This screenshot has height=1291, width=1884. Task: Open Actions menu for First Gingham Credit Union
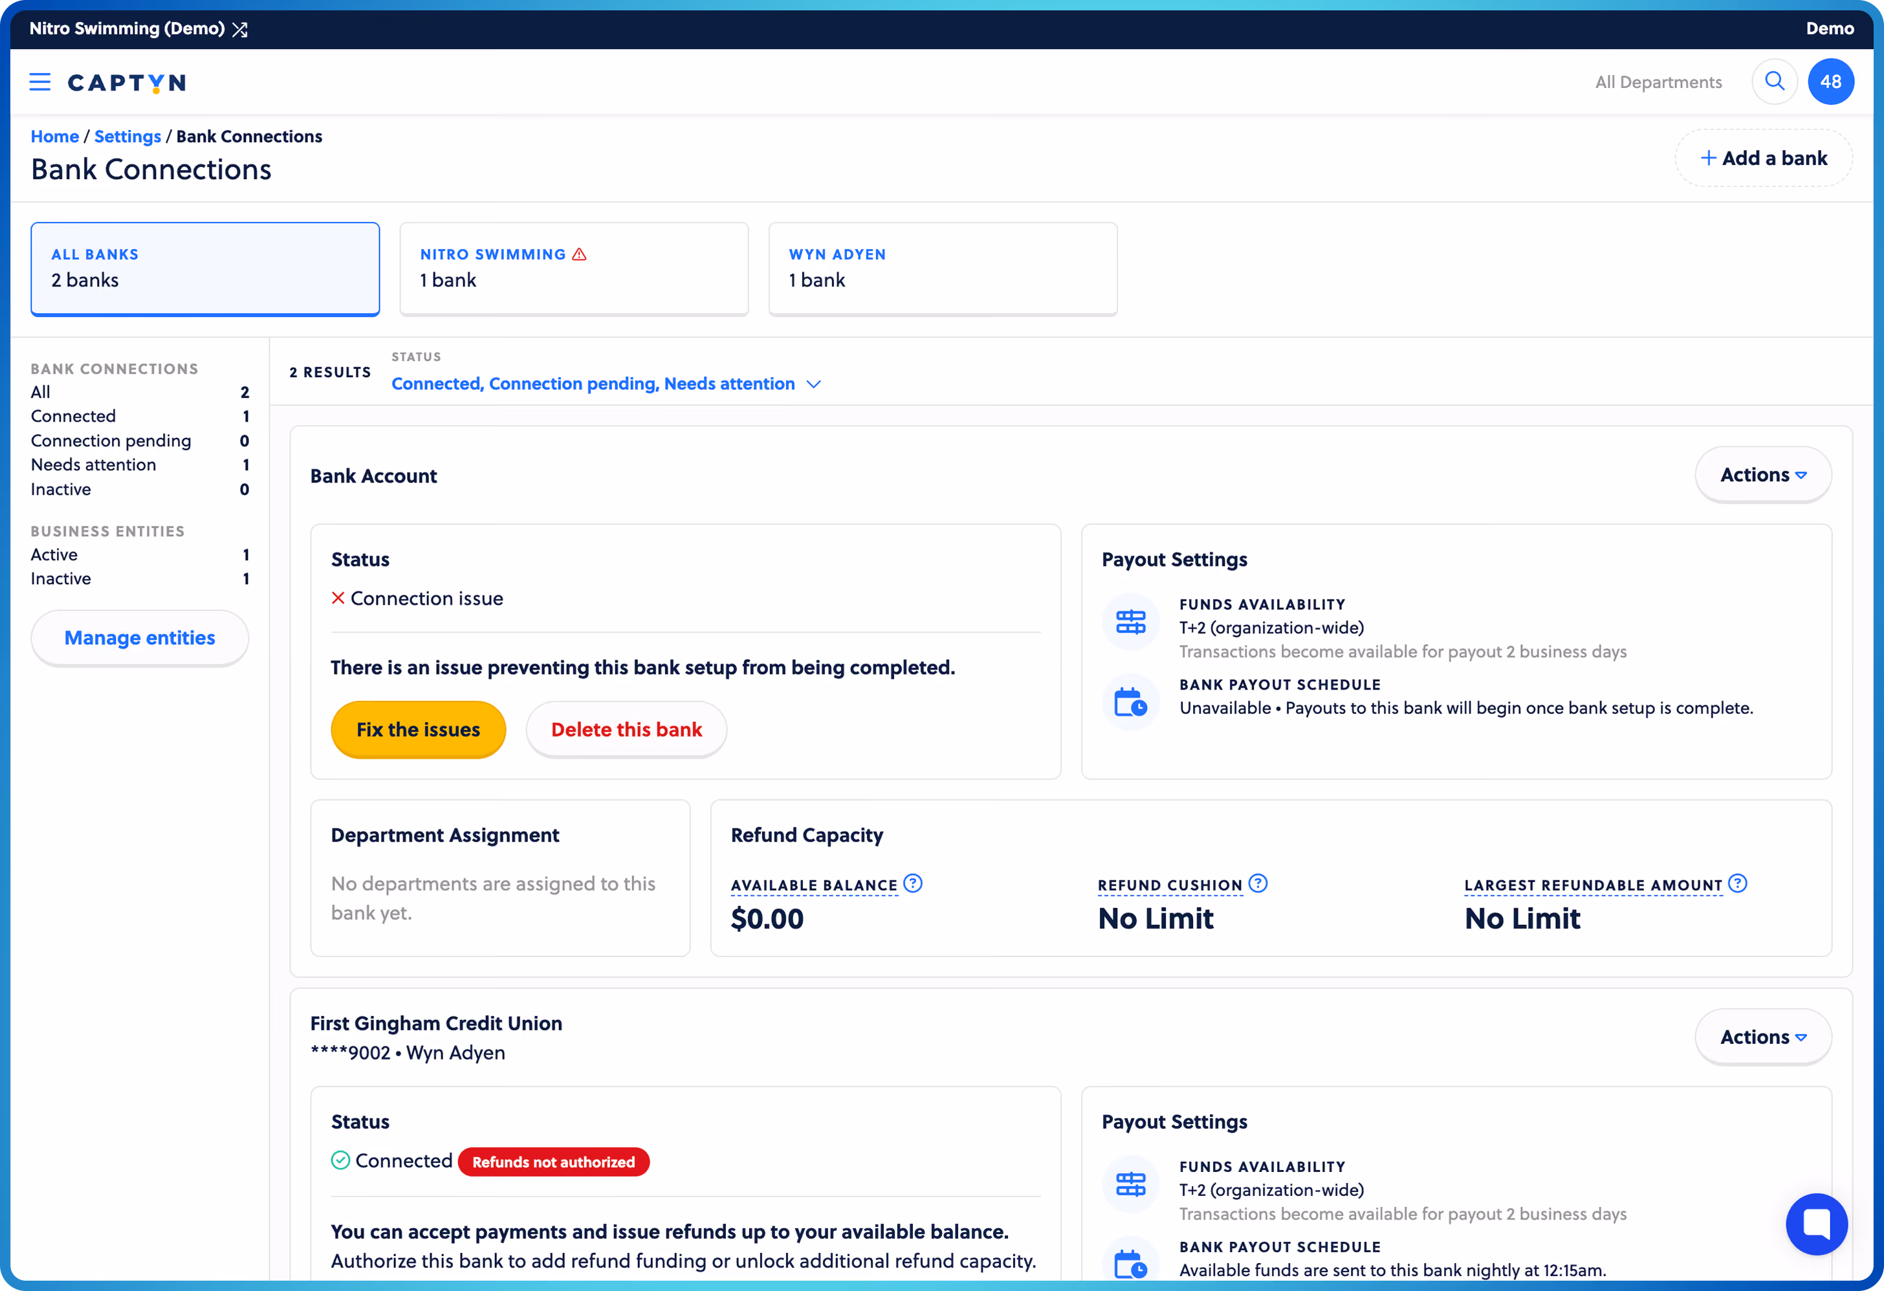[x=1762, y=1037]
